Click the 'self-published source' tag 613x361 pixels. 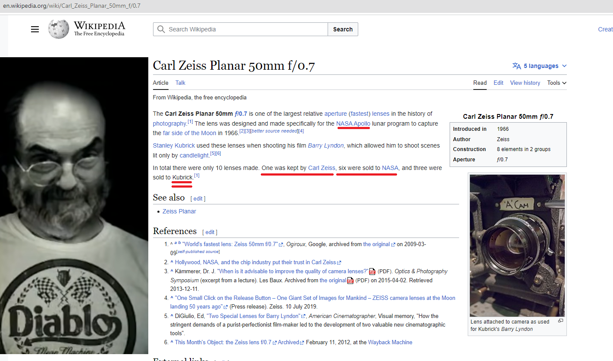(x=198, y=251)
